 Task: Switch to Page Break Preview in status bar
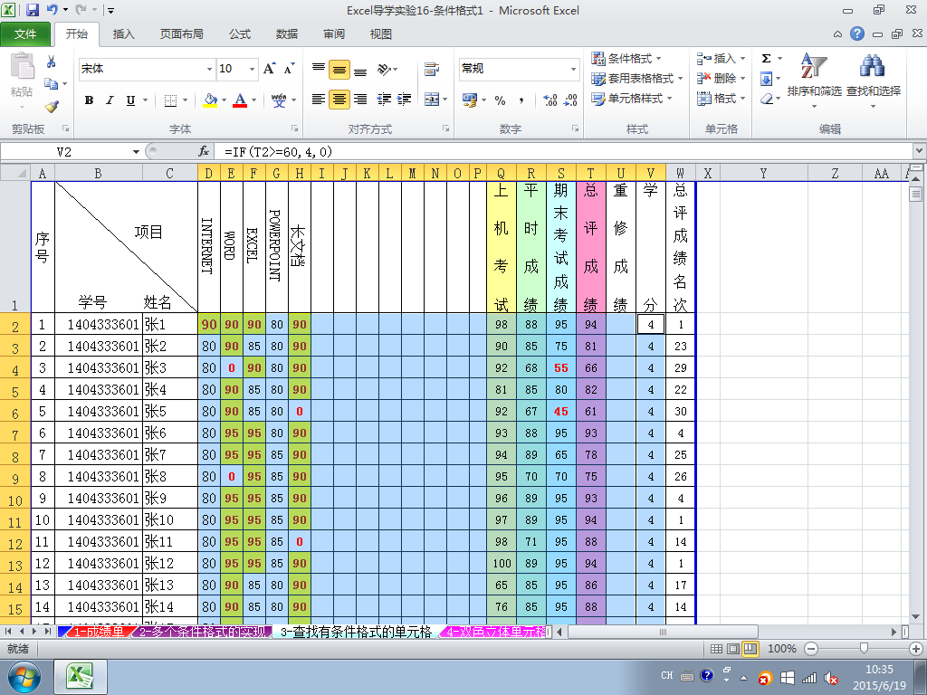click(x=750, y=648)
